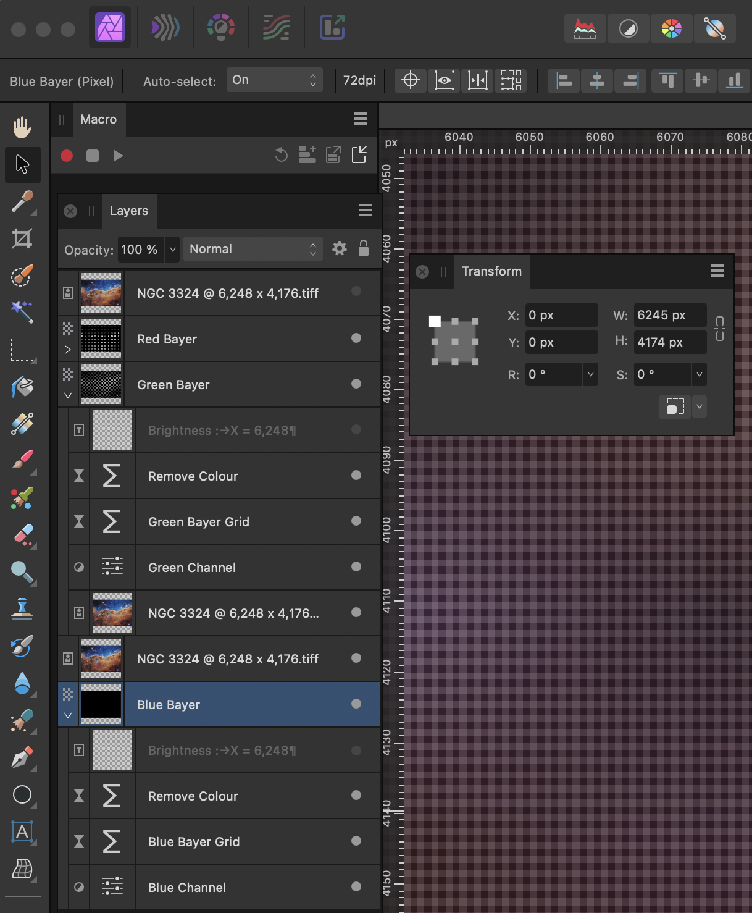Toggle visibility of Blue Bayer Grid
Viewport: 752px width, 913px height.
pos(356,841)
